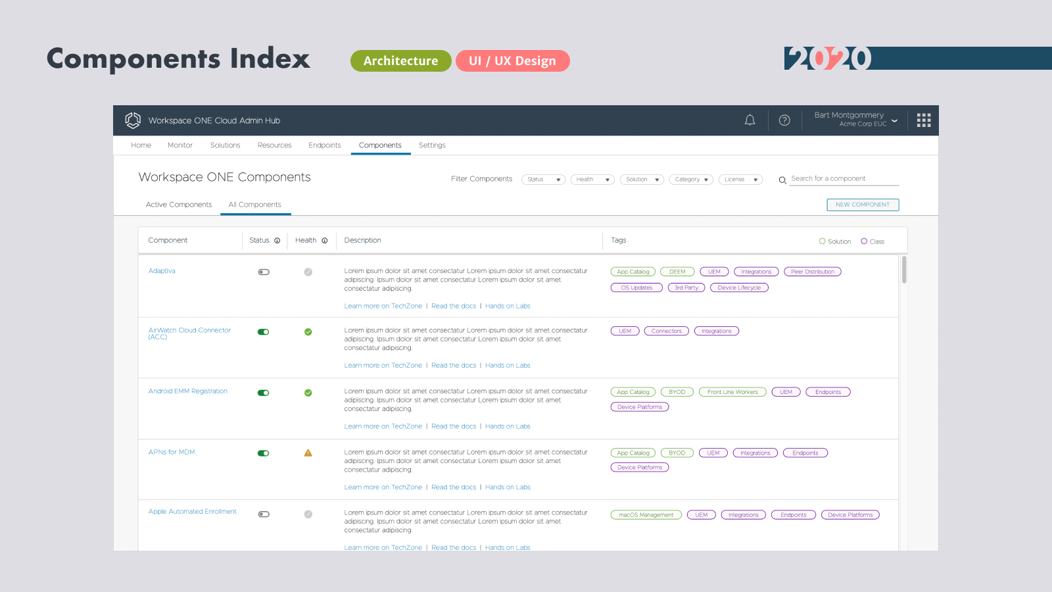Go to the Endpoints menu tab
This screenshot has height=592, width=1052.
325,145
